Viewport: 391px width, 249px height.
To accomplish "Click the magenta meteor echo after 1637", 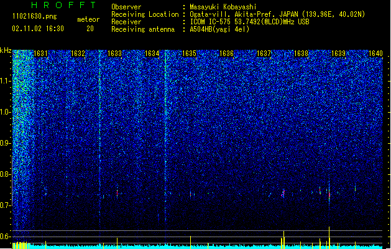I will pos(283,193).
